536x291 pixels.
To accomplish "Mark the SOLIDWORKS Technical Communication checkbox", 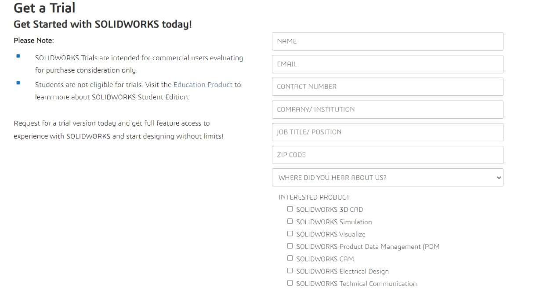I will click(290, 283).
